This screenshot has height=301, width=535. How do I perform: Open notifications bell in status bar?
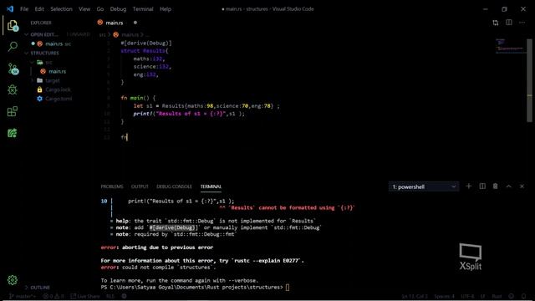(524, 296)
